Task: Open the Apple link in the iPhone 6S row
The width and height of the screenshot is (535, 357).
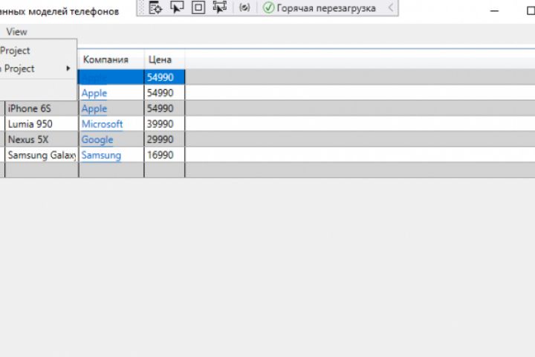Action: pyautogui.click(x=94, y=109)
